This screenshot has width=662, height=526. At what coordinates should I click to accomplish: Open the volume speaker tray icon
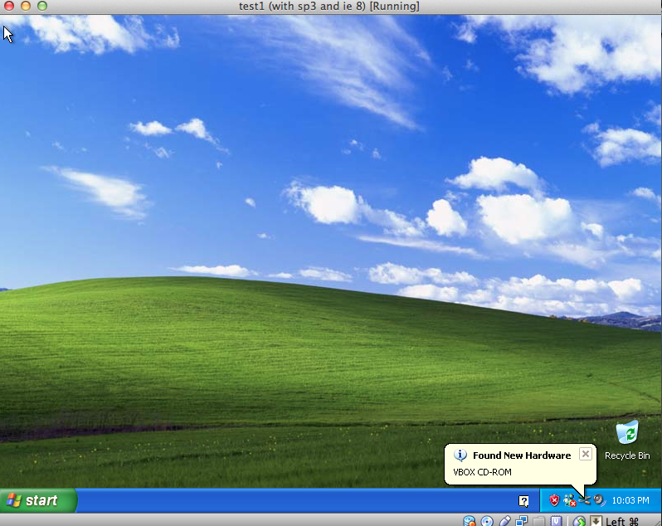pyautogui.click(x=600, y=500)
